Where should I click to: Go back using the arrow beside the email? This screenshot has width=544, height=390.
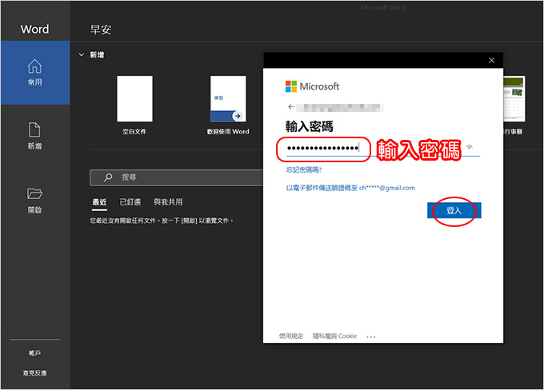coord(291,107)
